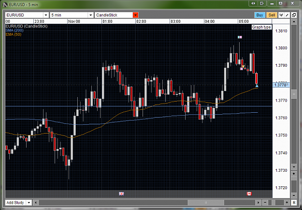Click the 02:00 time axis label

coord(141,21)
